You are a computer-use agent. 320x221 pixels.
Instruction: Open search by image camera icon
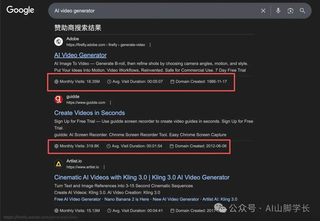[290, 11]
